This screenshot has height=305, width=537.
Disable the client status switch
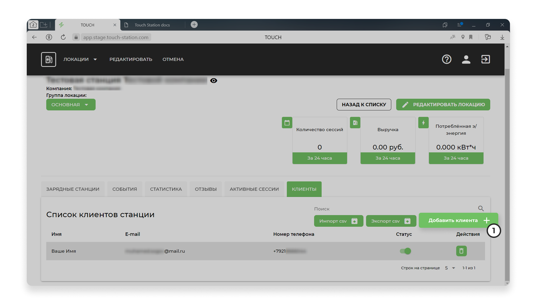(405, 251)
